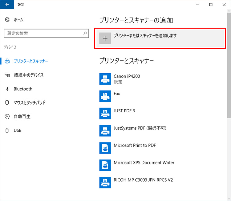Click the plus icon to add printer

[x=105, y=38]
